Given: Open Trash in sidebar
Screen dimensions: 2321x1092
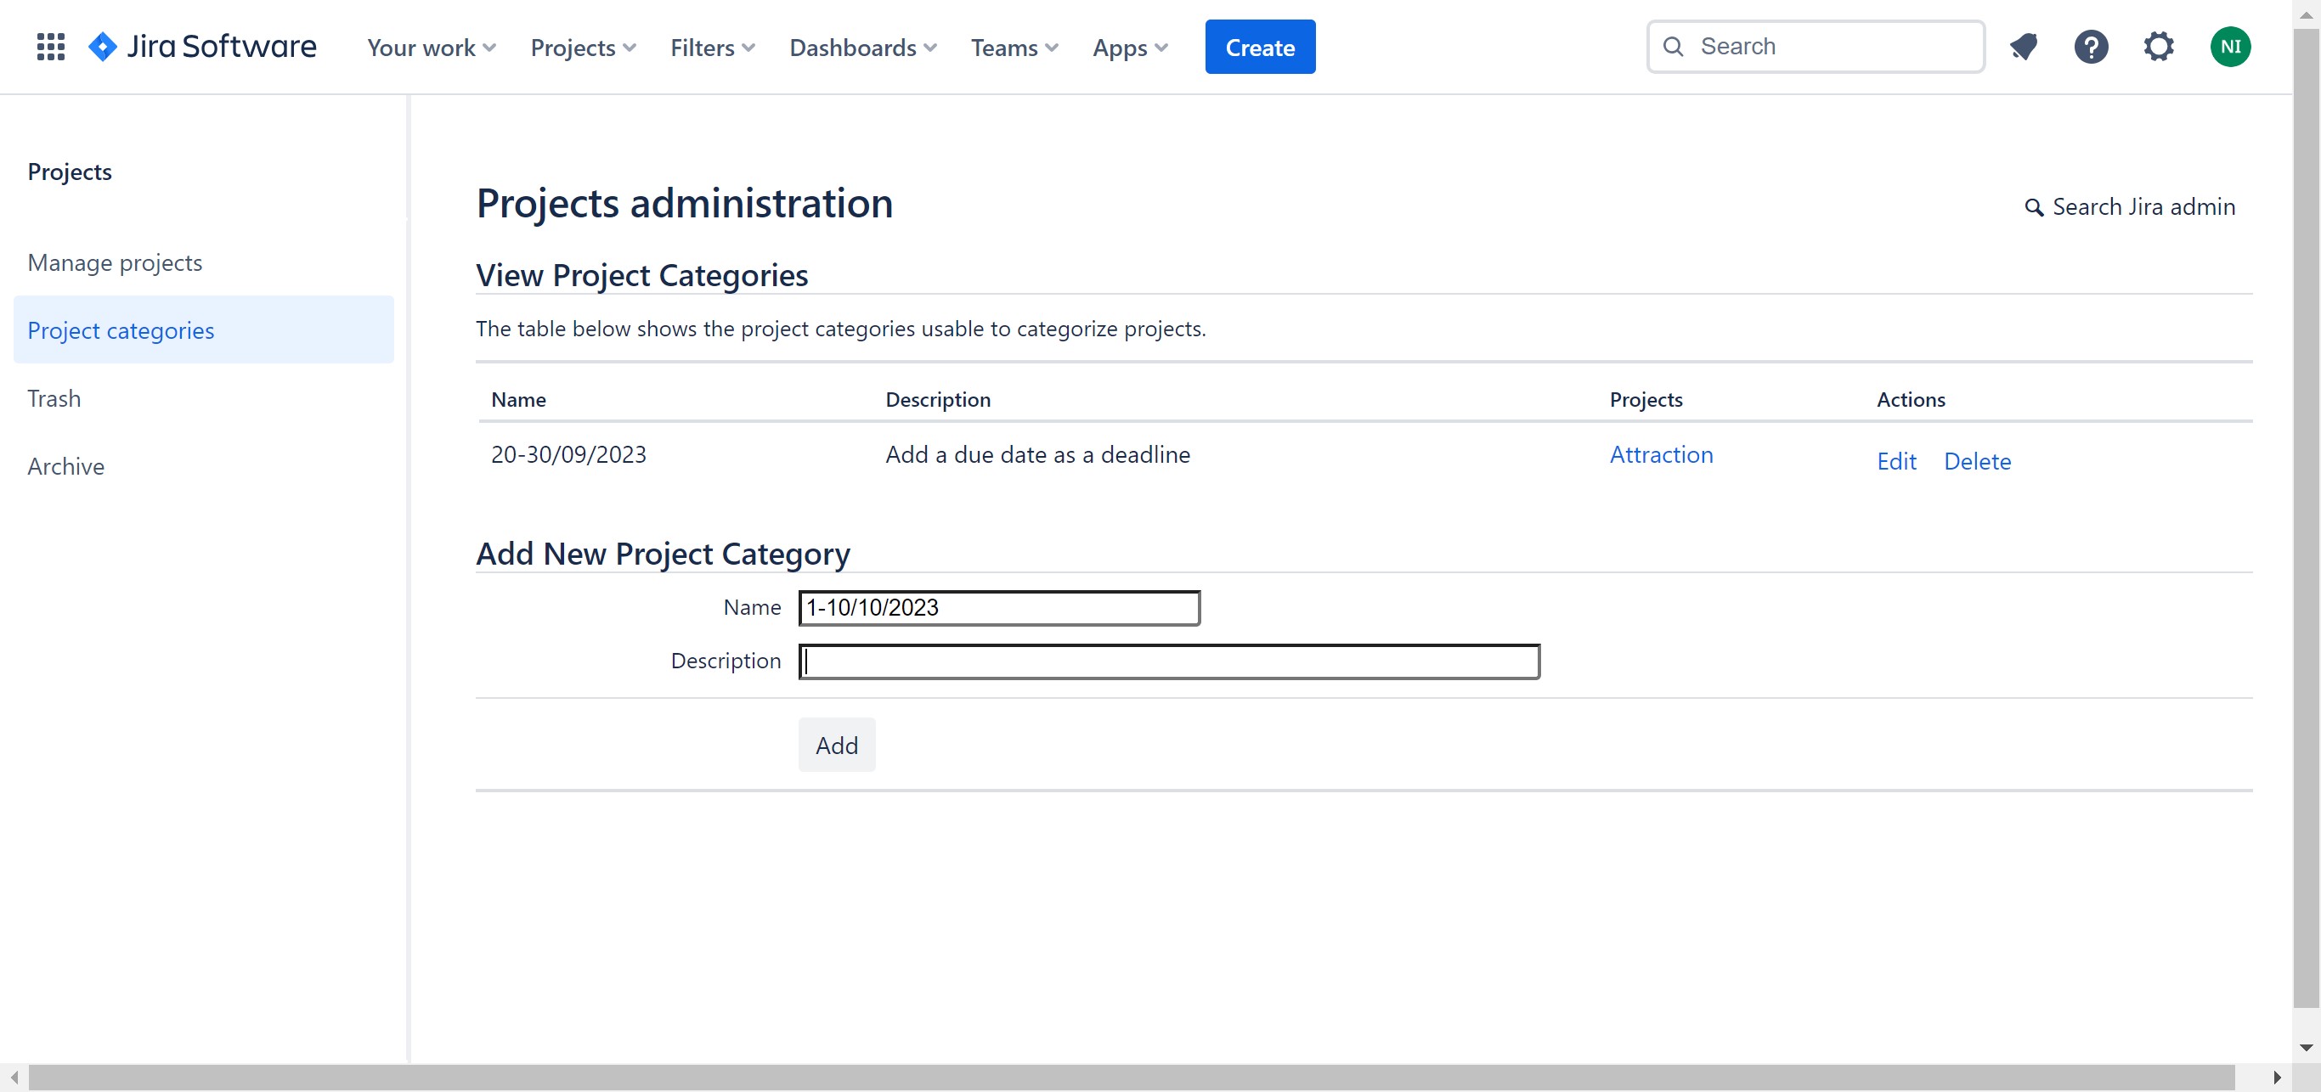Looking at the screenshot, I should point(54,399).
